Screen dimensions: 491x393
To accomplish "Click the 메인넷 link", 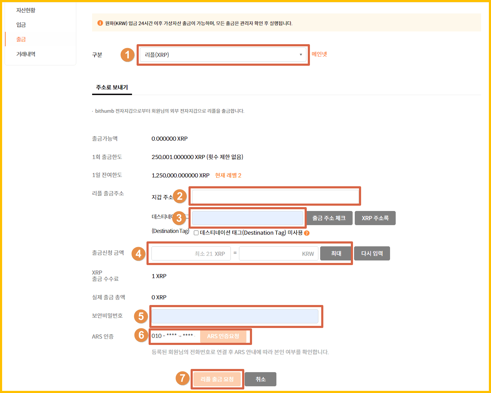I will (x=319, y=54).
